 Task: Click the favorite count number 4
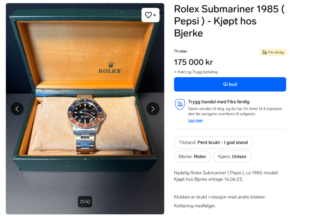tap(155, 15)
